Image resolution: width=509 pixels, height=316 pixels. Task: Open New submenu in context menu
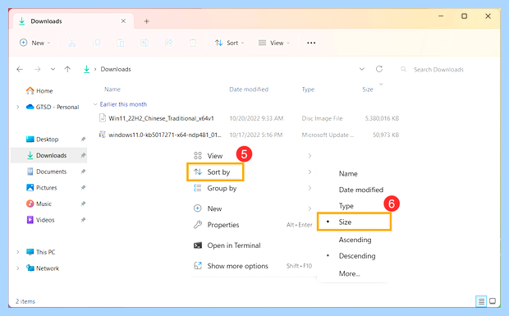point(253,208)
